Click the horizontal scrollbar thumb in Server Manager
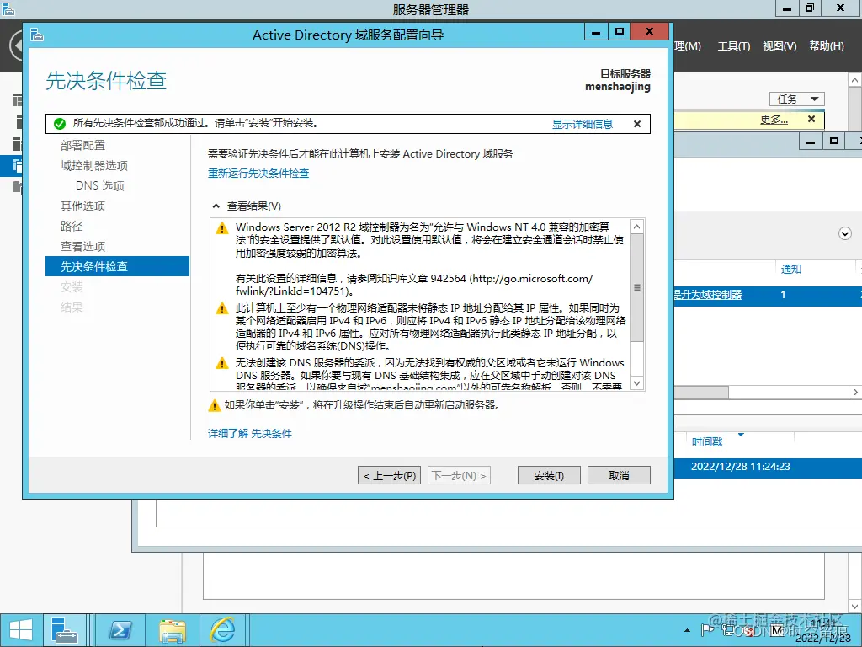 [x=701, y=393]
